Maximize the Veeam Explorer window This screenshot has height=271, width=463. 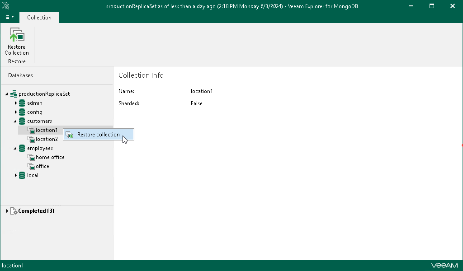pos(432,6)
